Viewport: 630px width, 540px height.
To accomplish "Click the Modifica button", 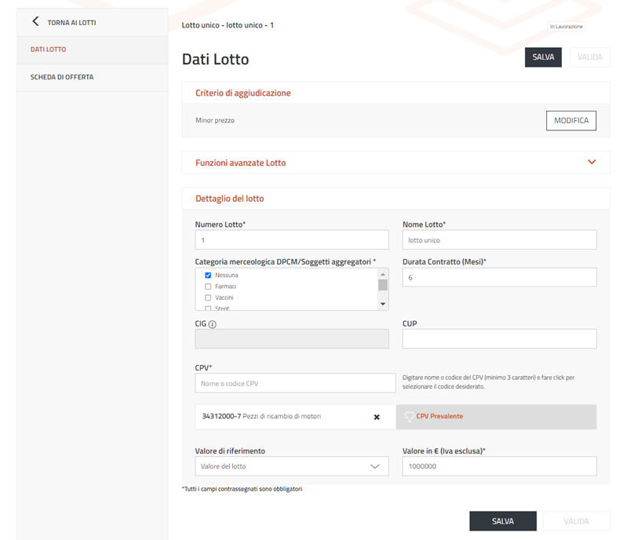I will [570, 121].
